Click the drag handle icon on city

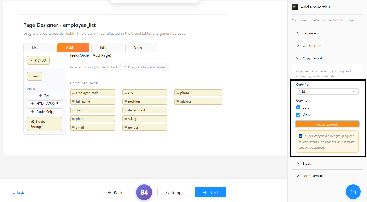tap(126, 93)
